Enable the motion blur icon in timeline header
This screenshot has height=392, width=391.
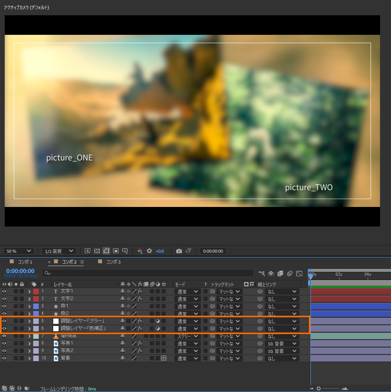coord(290,273)
